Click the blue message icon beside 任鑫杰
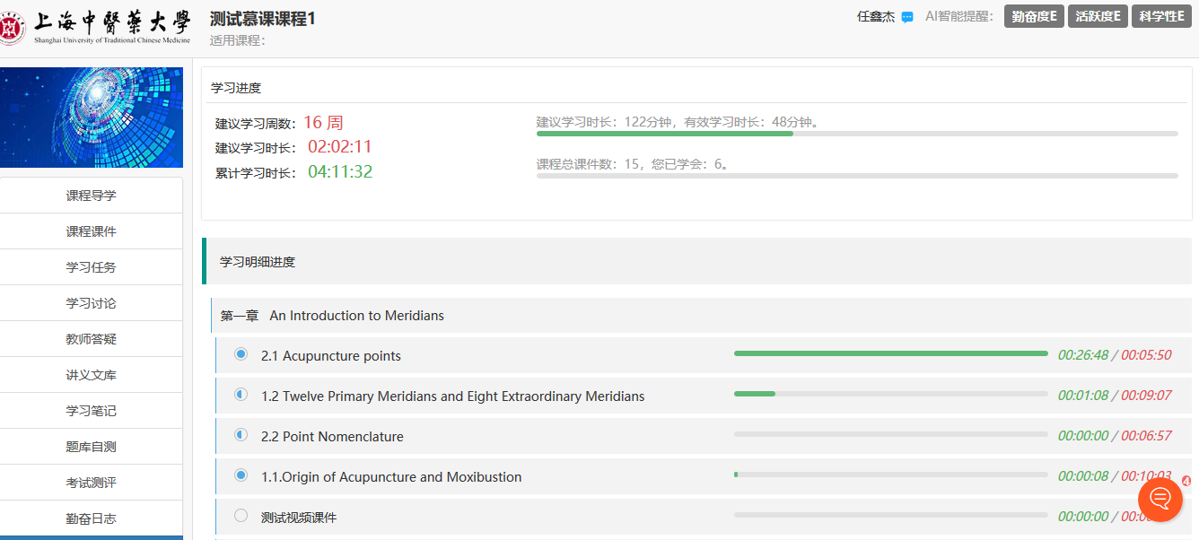 click(x=907, y=17)
